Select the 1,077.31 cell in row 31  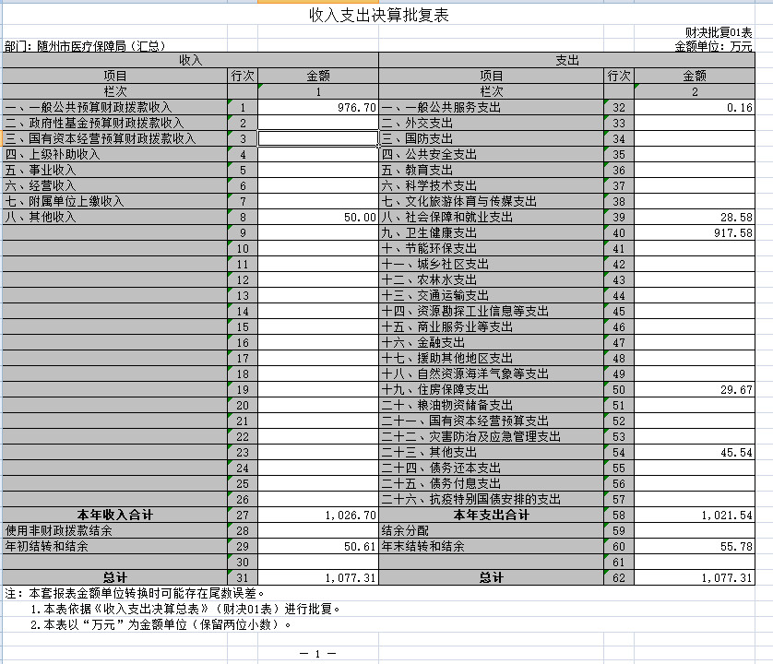[318, 577]
